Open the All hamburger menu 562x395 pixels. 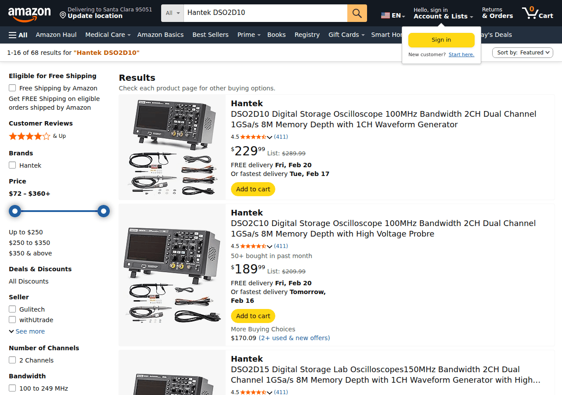(x=18, y=35)
